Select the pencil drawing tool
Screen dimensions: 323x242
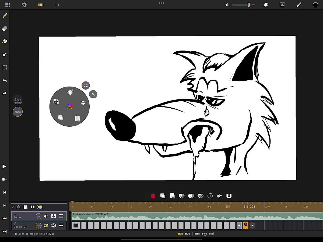point(5,15)
